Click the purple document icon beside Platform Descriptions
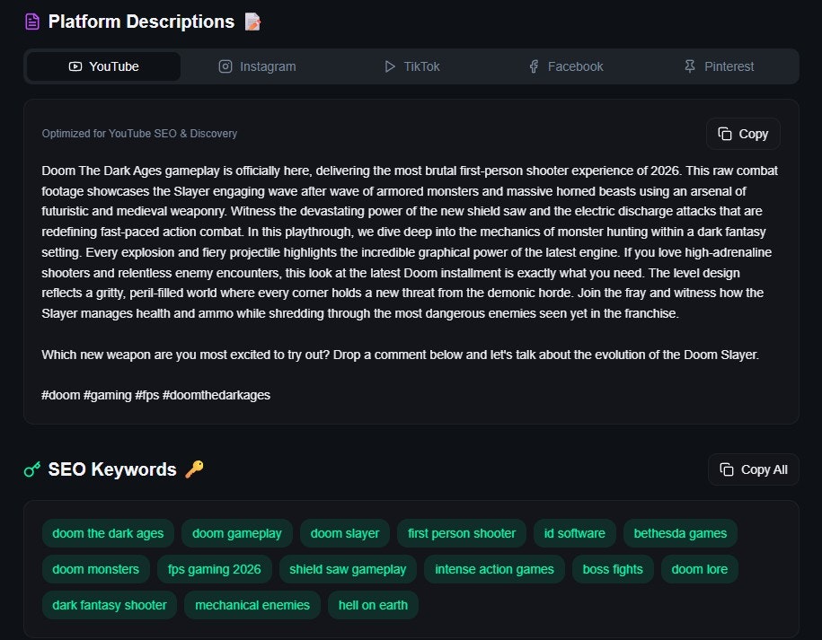 click(x=32, y=22)
